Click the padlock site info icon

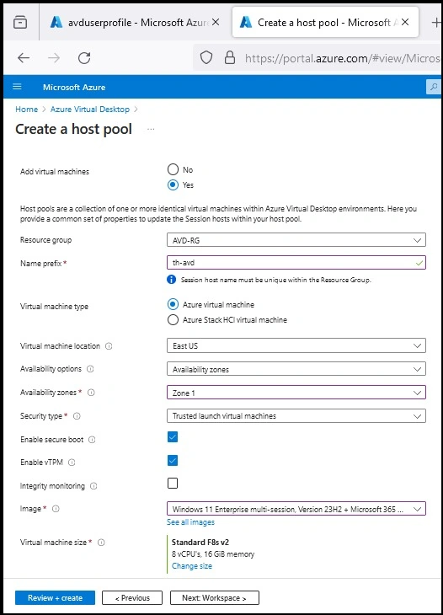[230, 57]
